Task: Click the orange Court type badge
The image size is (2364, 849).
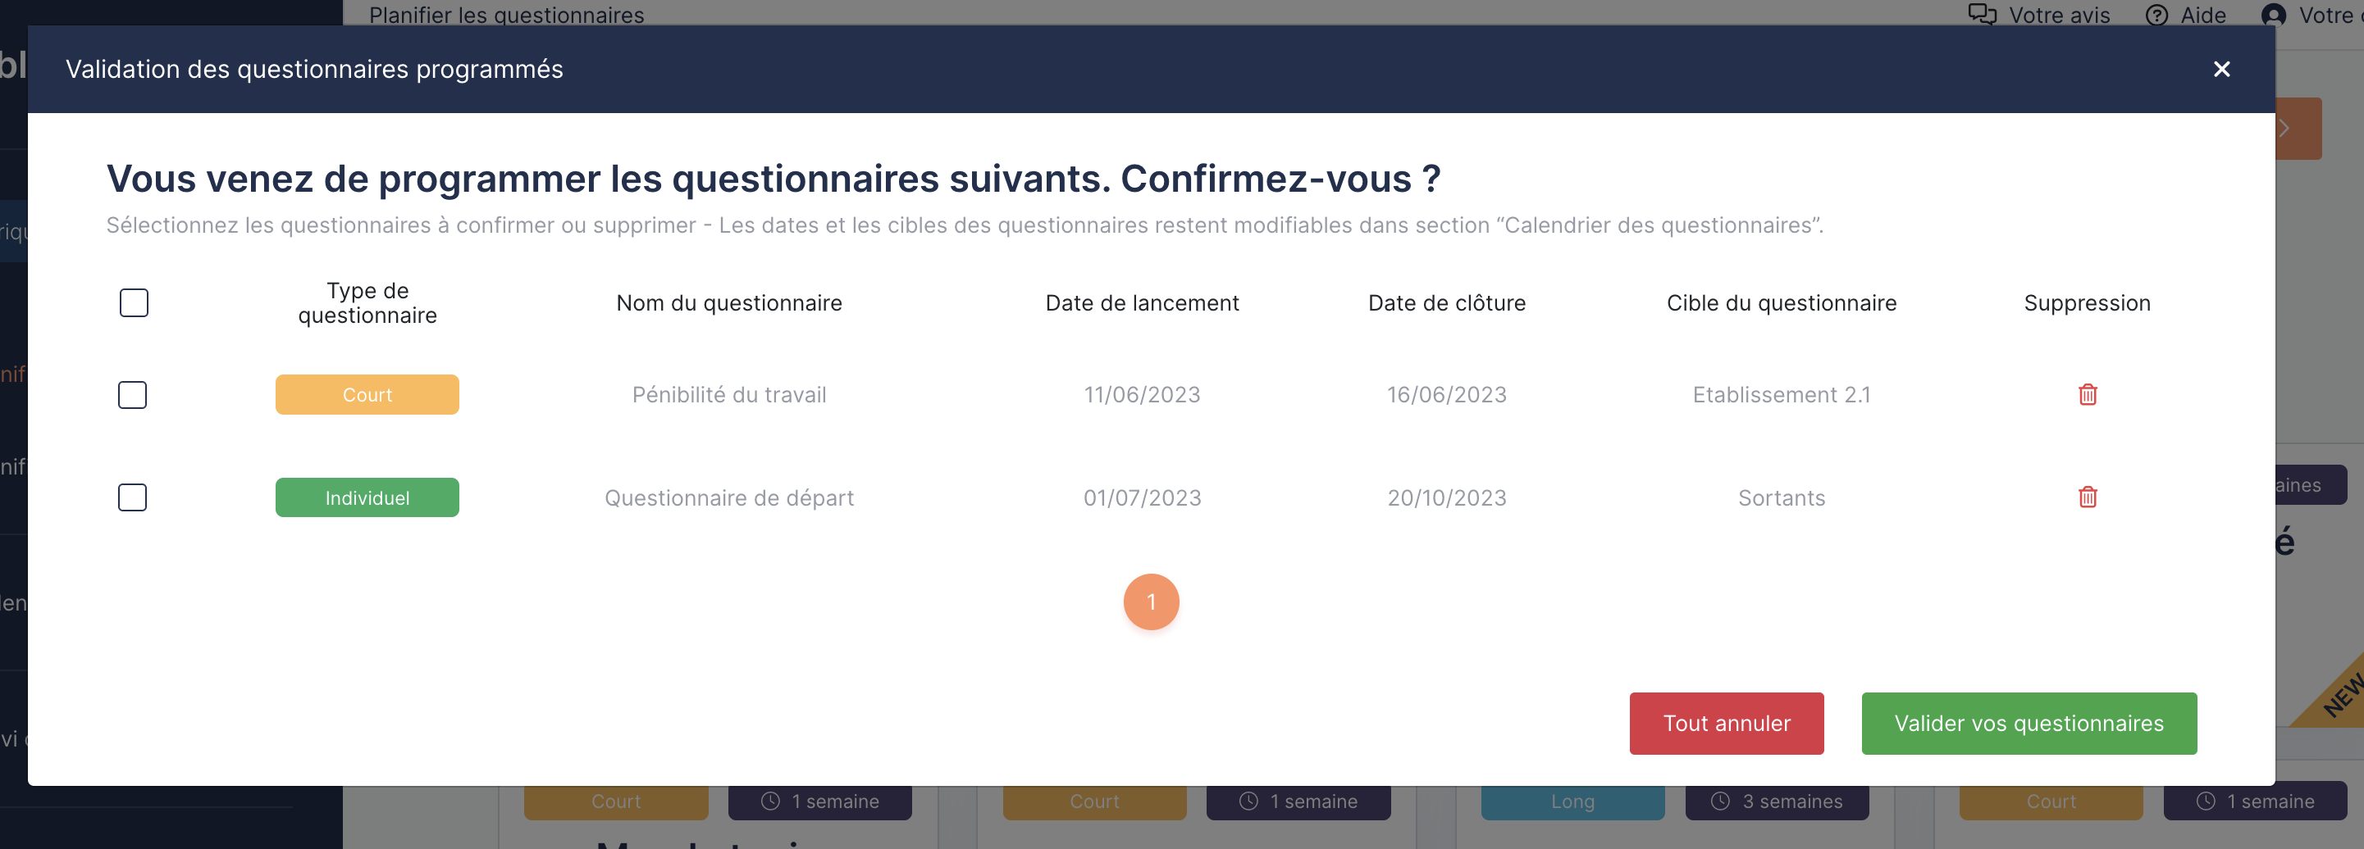Action: [x=367, y=395]
